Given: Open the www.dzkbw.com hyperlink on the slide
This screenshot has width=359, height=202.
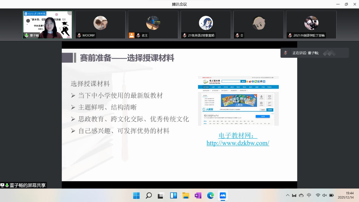Looking at the screenshot, I should 238,143.
